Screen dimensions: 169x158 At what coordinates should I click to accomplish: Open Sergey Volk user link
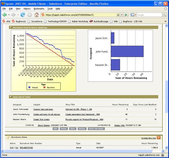point(119,125)
